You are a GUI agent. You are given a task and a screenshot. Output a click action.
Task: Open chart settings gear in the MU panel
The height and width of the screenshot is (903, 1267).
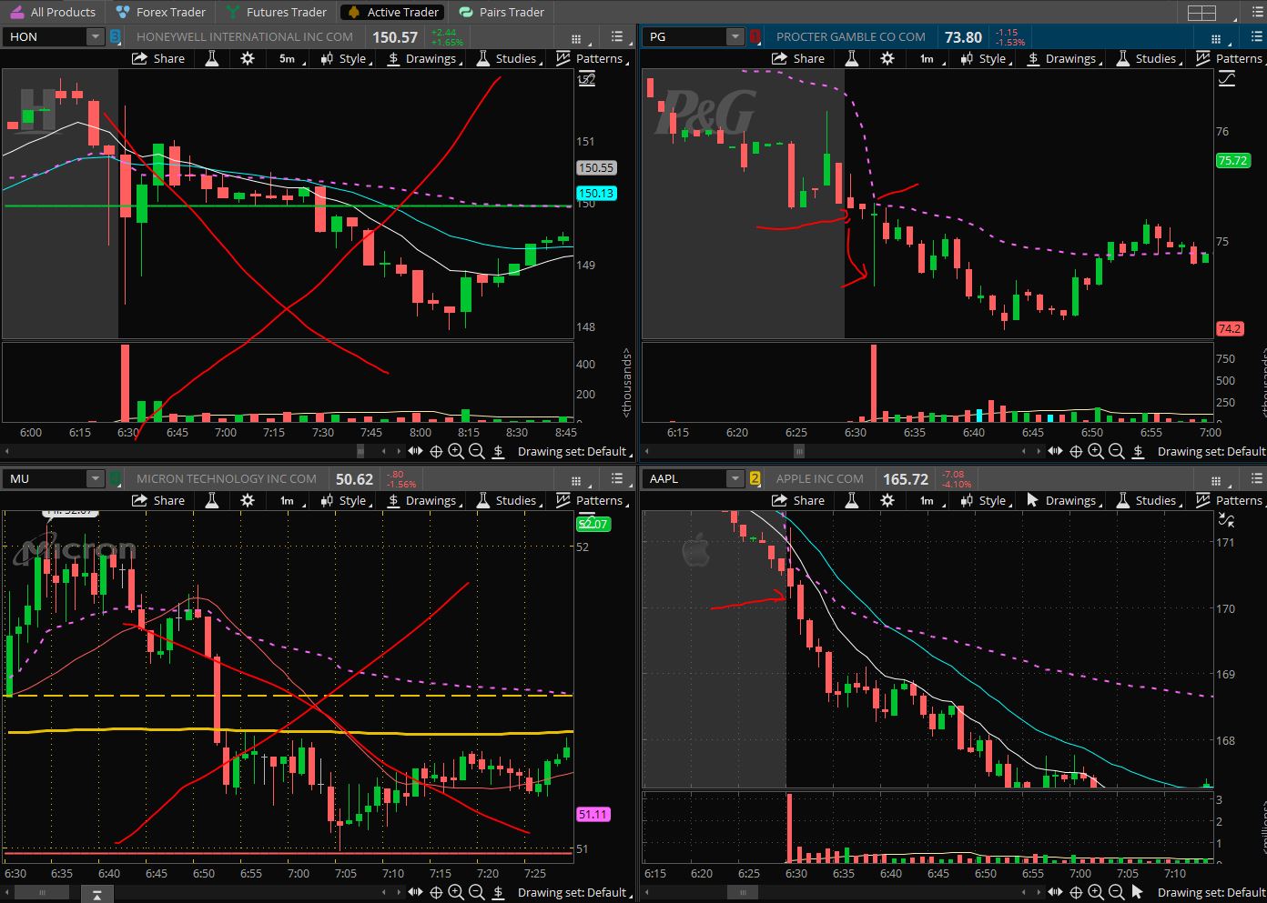coord(248,500)
